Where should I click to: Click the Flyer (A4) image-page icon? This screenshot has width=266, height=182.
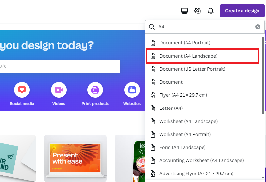point(153,95)
